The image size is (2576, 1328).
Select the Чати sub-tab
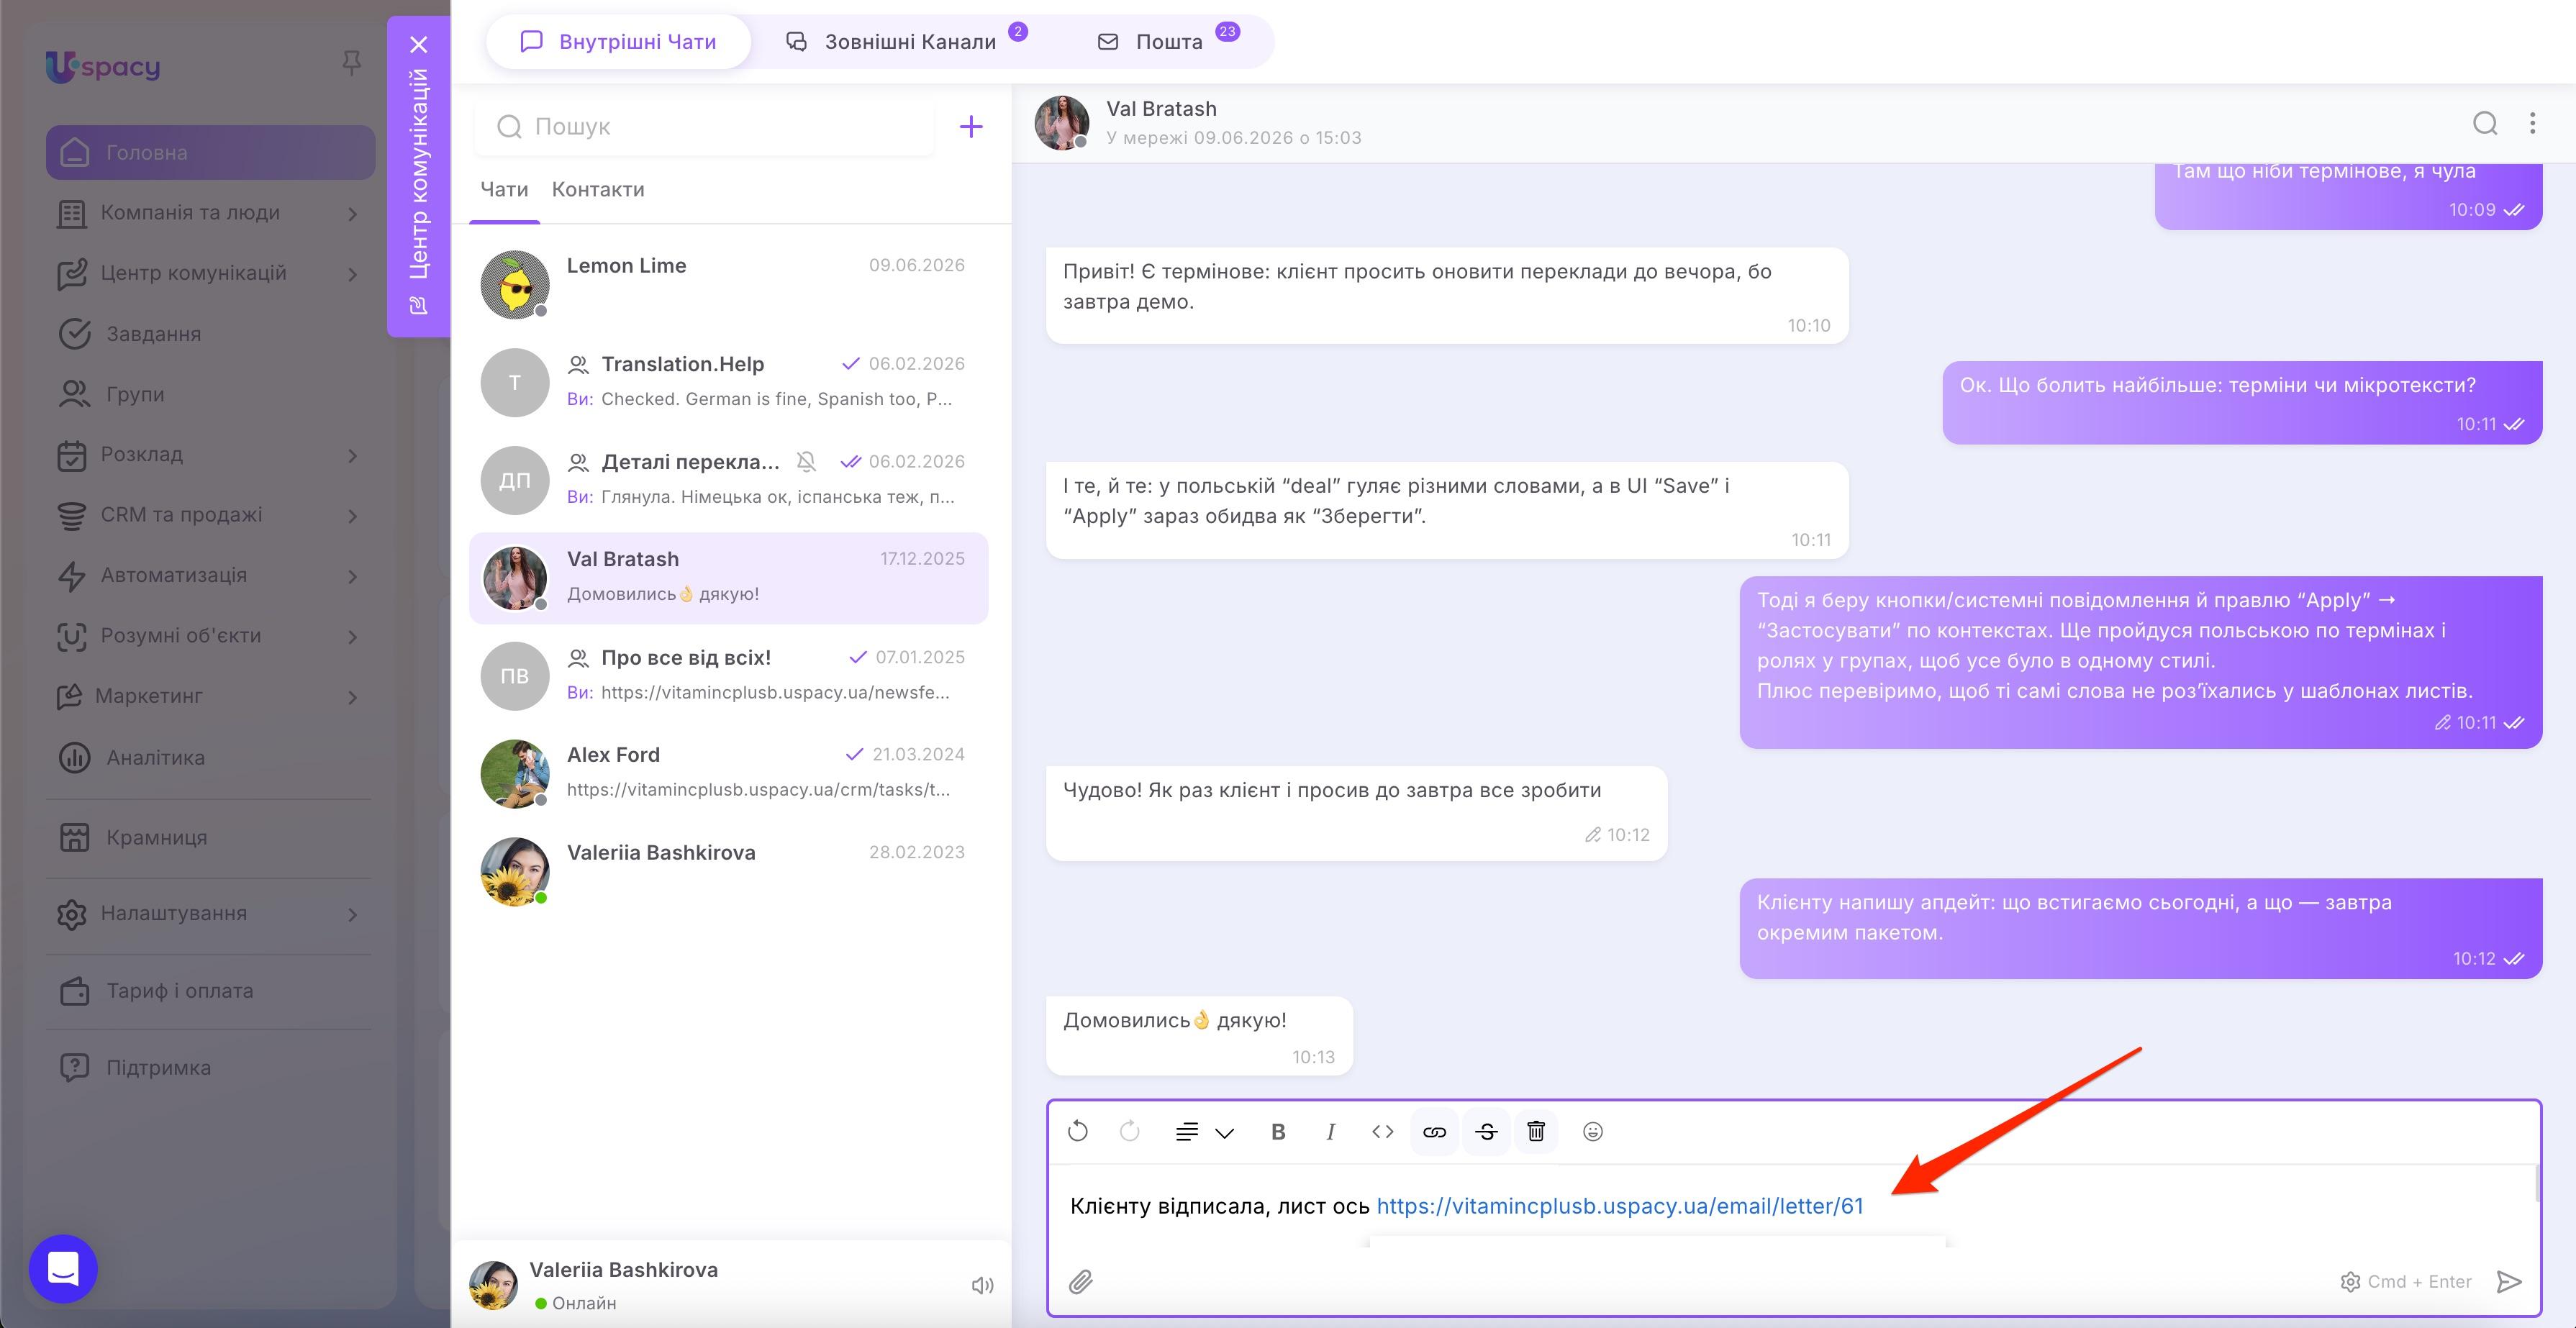(504, 189)
